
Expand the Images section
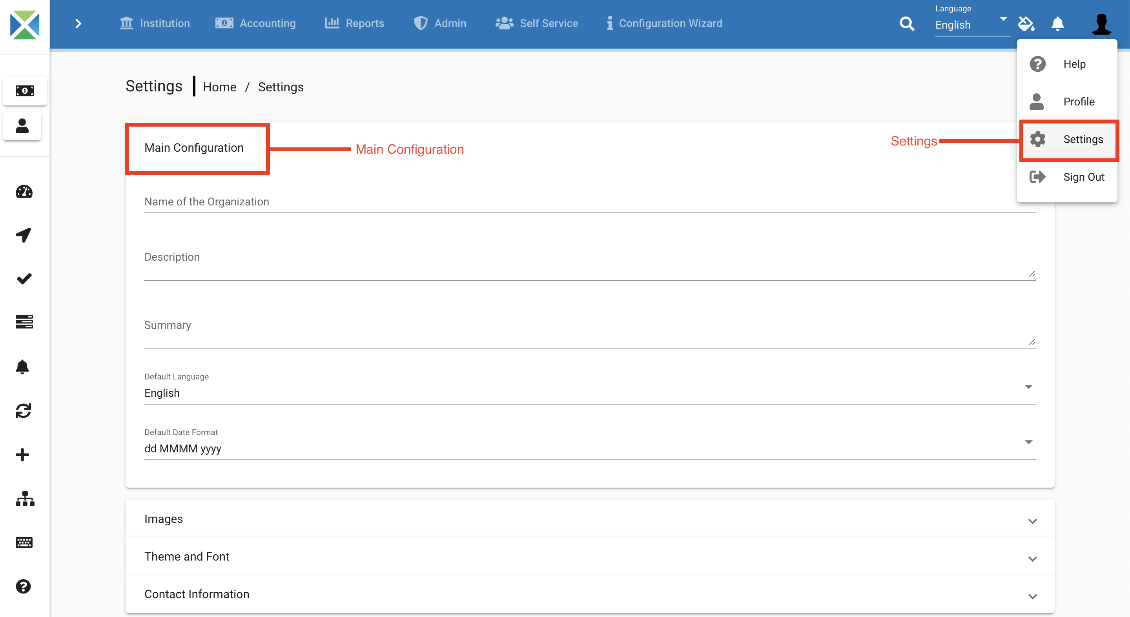(x=590, y=519)
